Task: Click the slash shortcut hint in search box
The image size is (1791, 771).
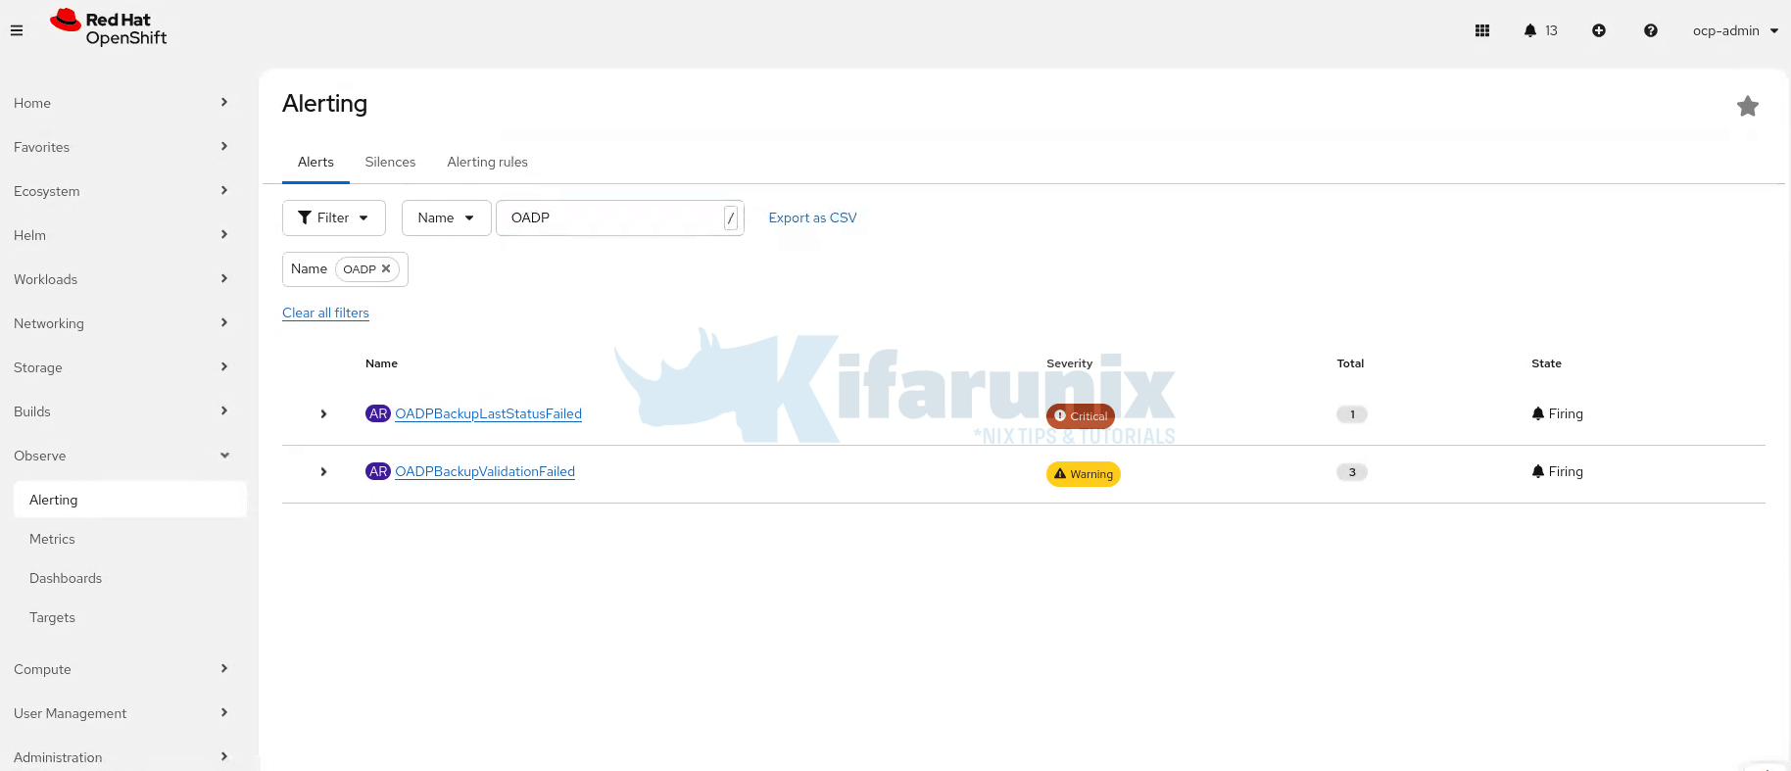Action: pos(731,217)
